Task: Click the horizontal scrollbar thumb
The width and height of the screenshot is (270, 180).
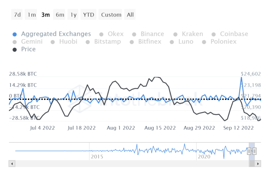Action: click(252, 164)
